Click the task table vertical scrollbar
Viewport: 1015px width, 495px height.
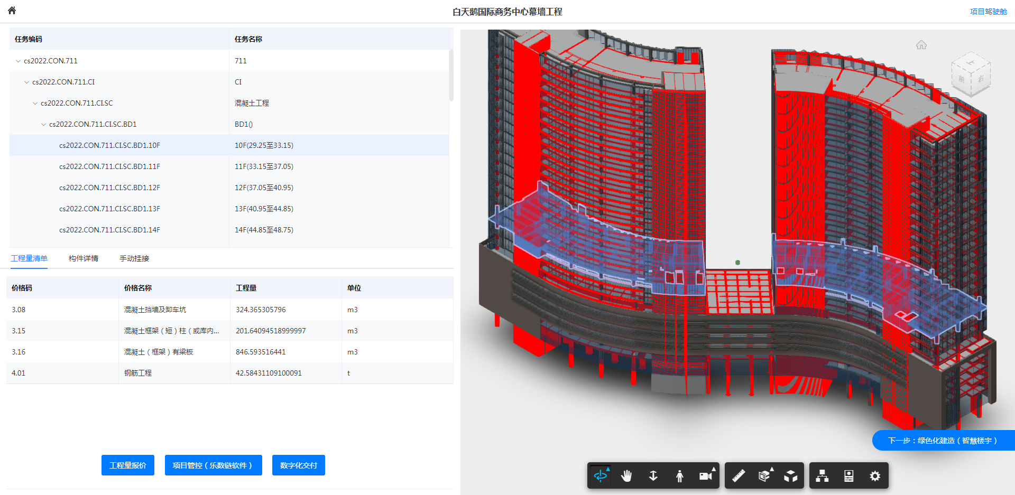(x=451, y=75)
